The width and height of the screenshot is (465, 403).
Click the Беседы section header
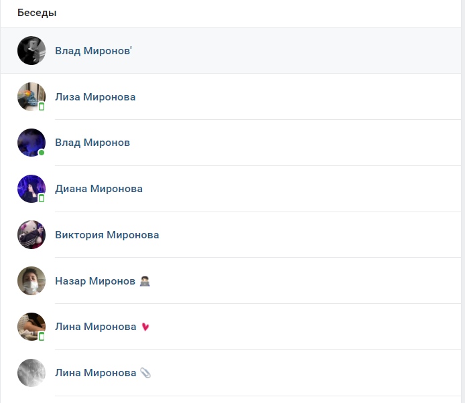[37, 13]
